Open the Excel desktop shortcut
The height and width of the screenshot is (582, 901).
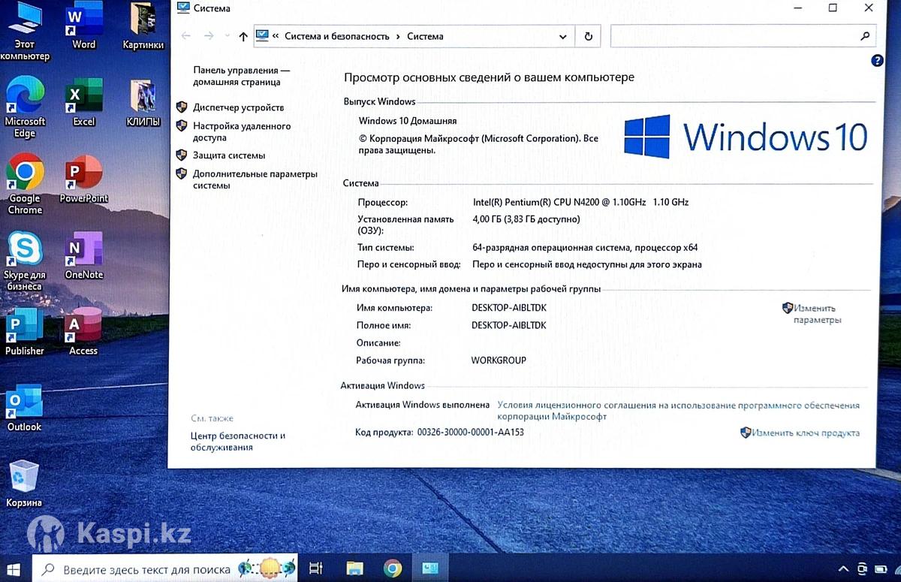coord(84,103)
